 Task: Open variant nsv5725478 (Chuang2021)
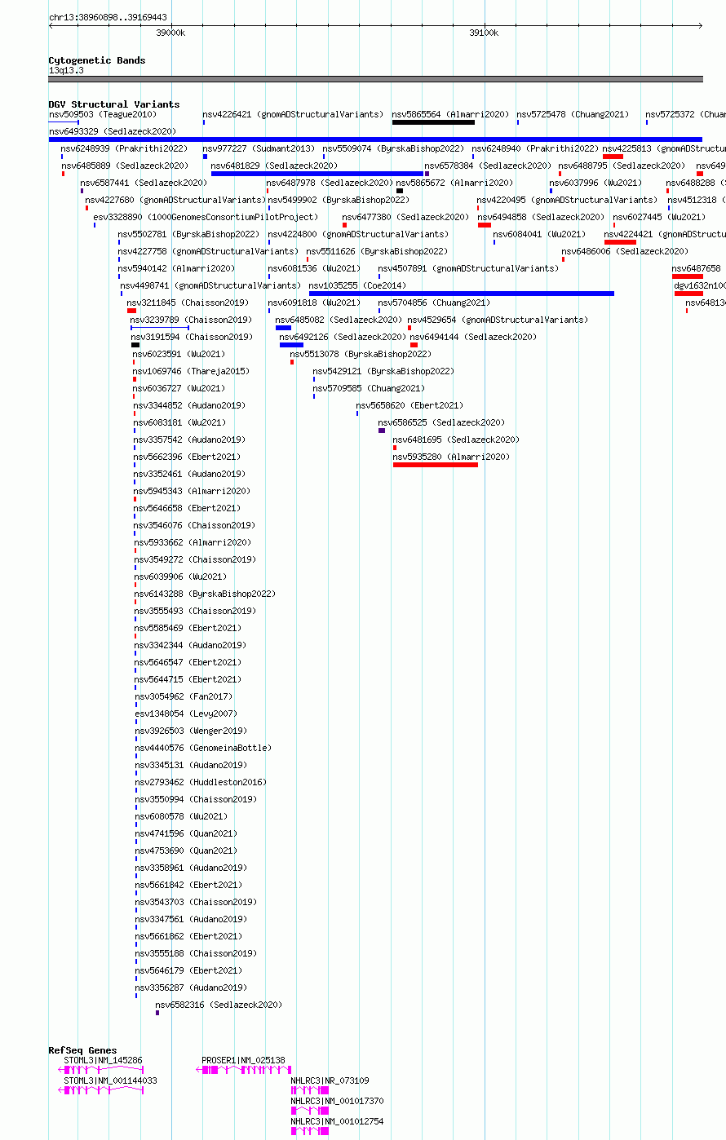573,115
